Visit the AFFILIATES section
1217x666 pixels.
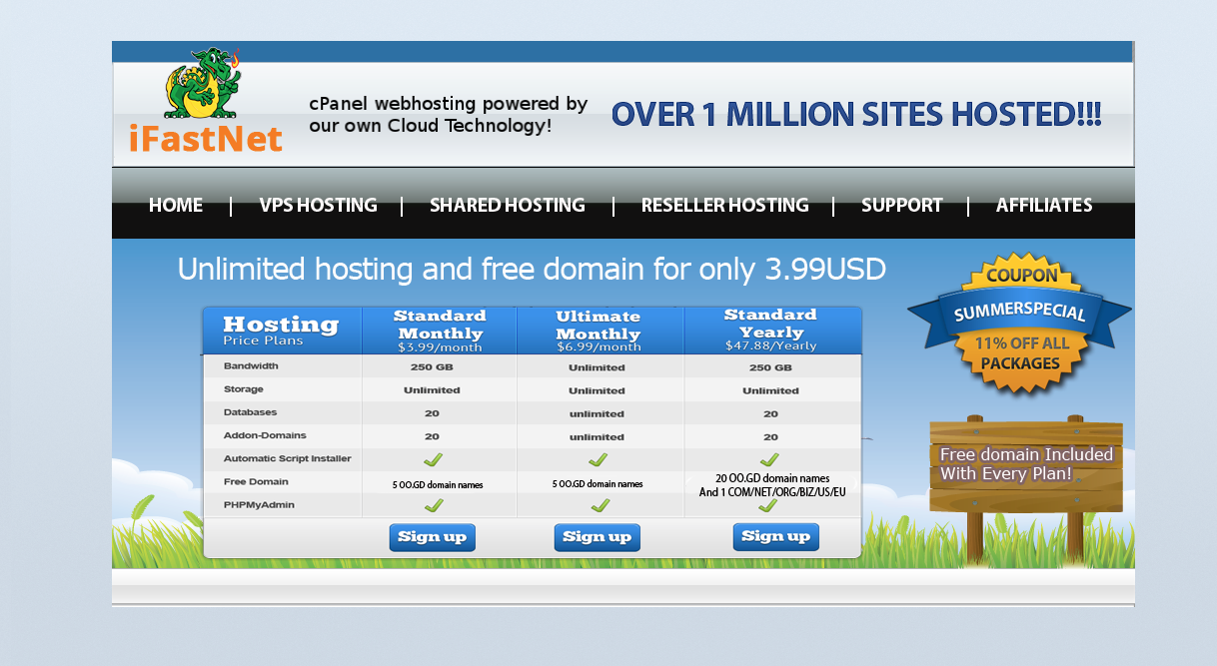point(1044,205)
